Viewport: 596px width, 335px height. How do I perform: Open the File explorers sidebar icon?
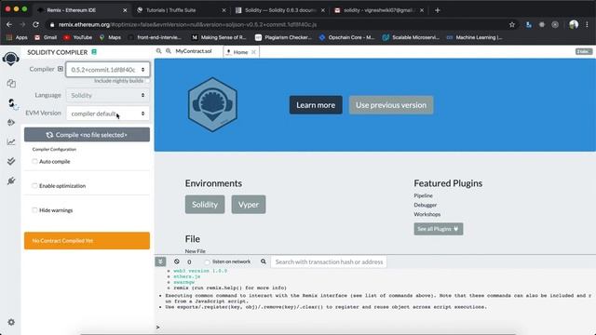pyautogui.click(x=11, y=84)
